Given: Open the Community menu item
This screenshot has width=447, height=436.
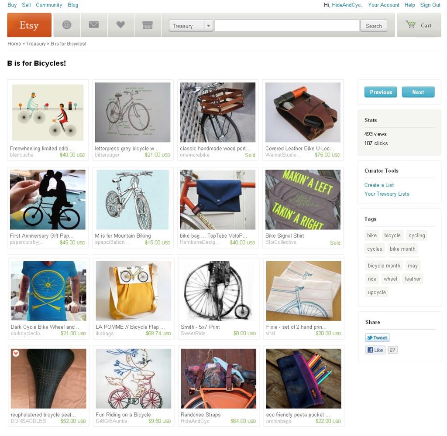Looking at the screenshot, I should pyautogui.click(x=49, y=5).
